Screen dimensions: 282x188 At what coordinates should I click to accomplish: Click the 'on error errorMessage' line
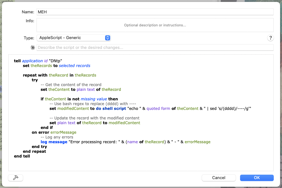point(54,132)
